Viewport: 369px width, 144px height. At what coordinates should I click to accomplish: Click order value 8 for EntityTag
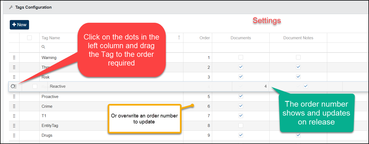point(209,126)
